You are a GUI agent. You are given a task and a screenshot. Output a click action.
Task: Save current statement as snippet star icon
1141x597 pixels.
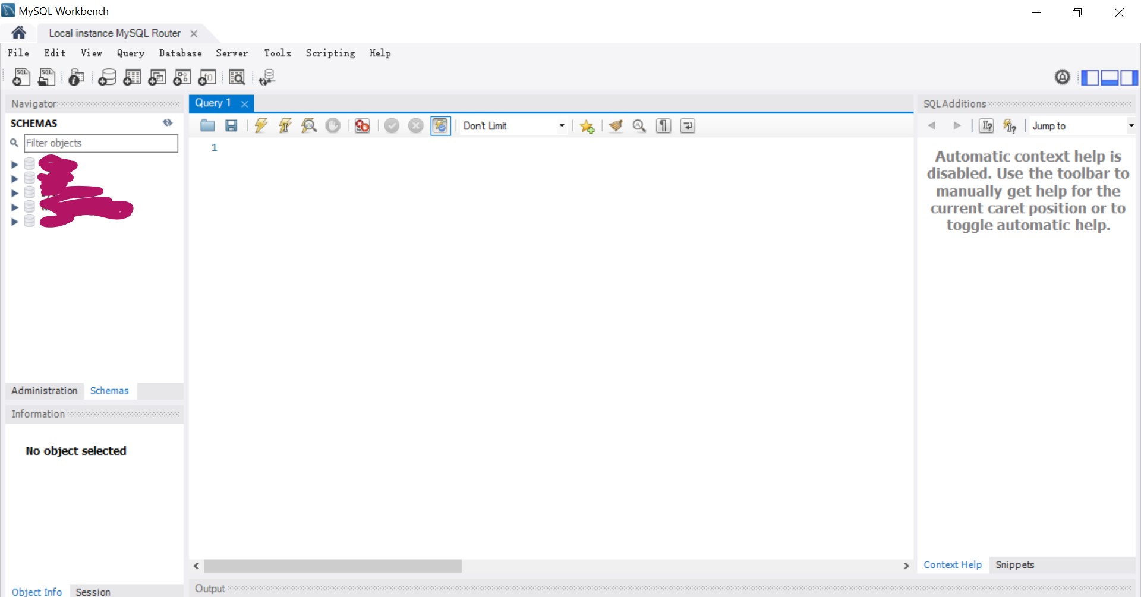(587, 126)
